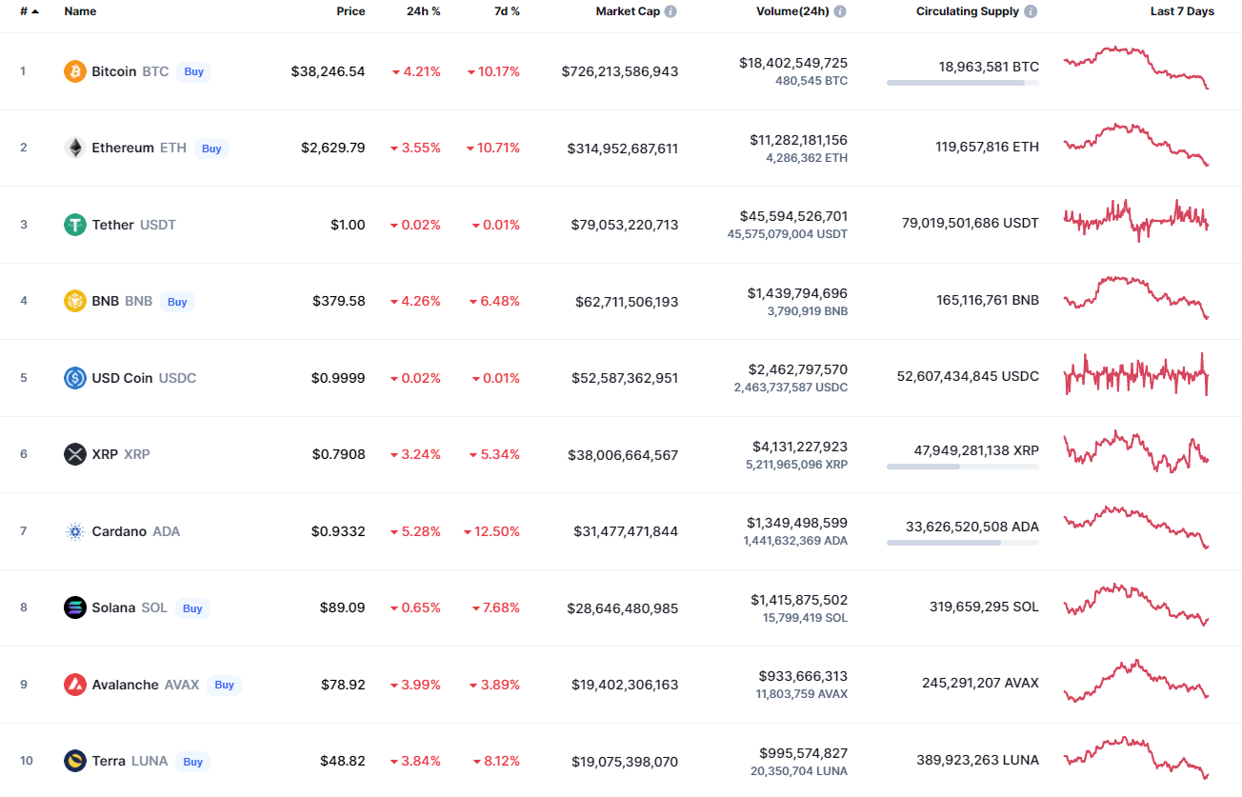Viewport: 1242px width, 797px height.
Task: Sort table by 7d % column
Action: tap(507, 11)
